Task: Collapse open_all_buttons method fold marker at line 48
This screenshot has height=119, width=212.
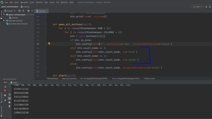Action: (x=46, y=24)
